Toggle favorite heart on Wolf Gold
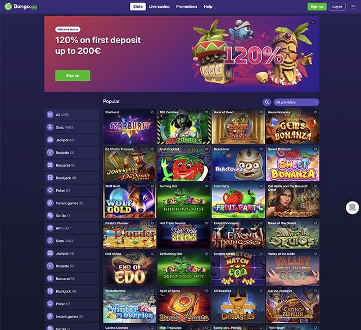361x330 pixels. pyautogui.click(x=152, y=186)
